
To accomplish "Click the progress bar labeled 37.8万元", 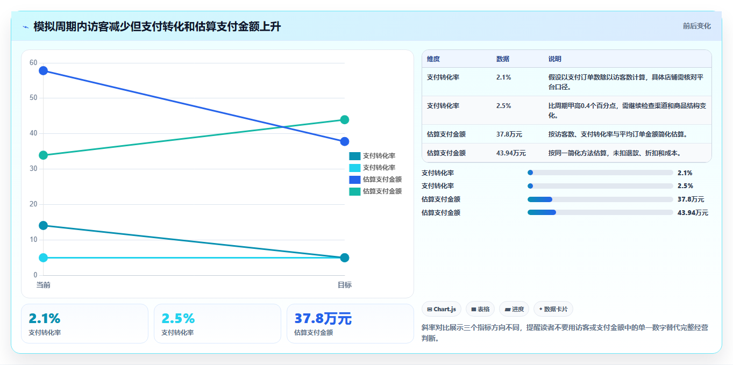I will coord(600,199).
